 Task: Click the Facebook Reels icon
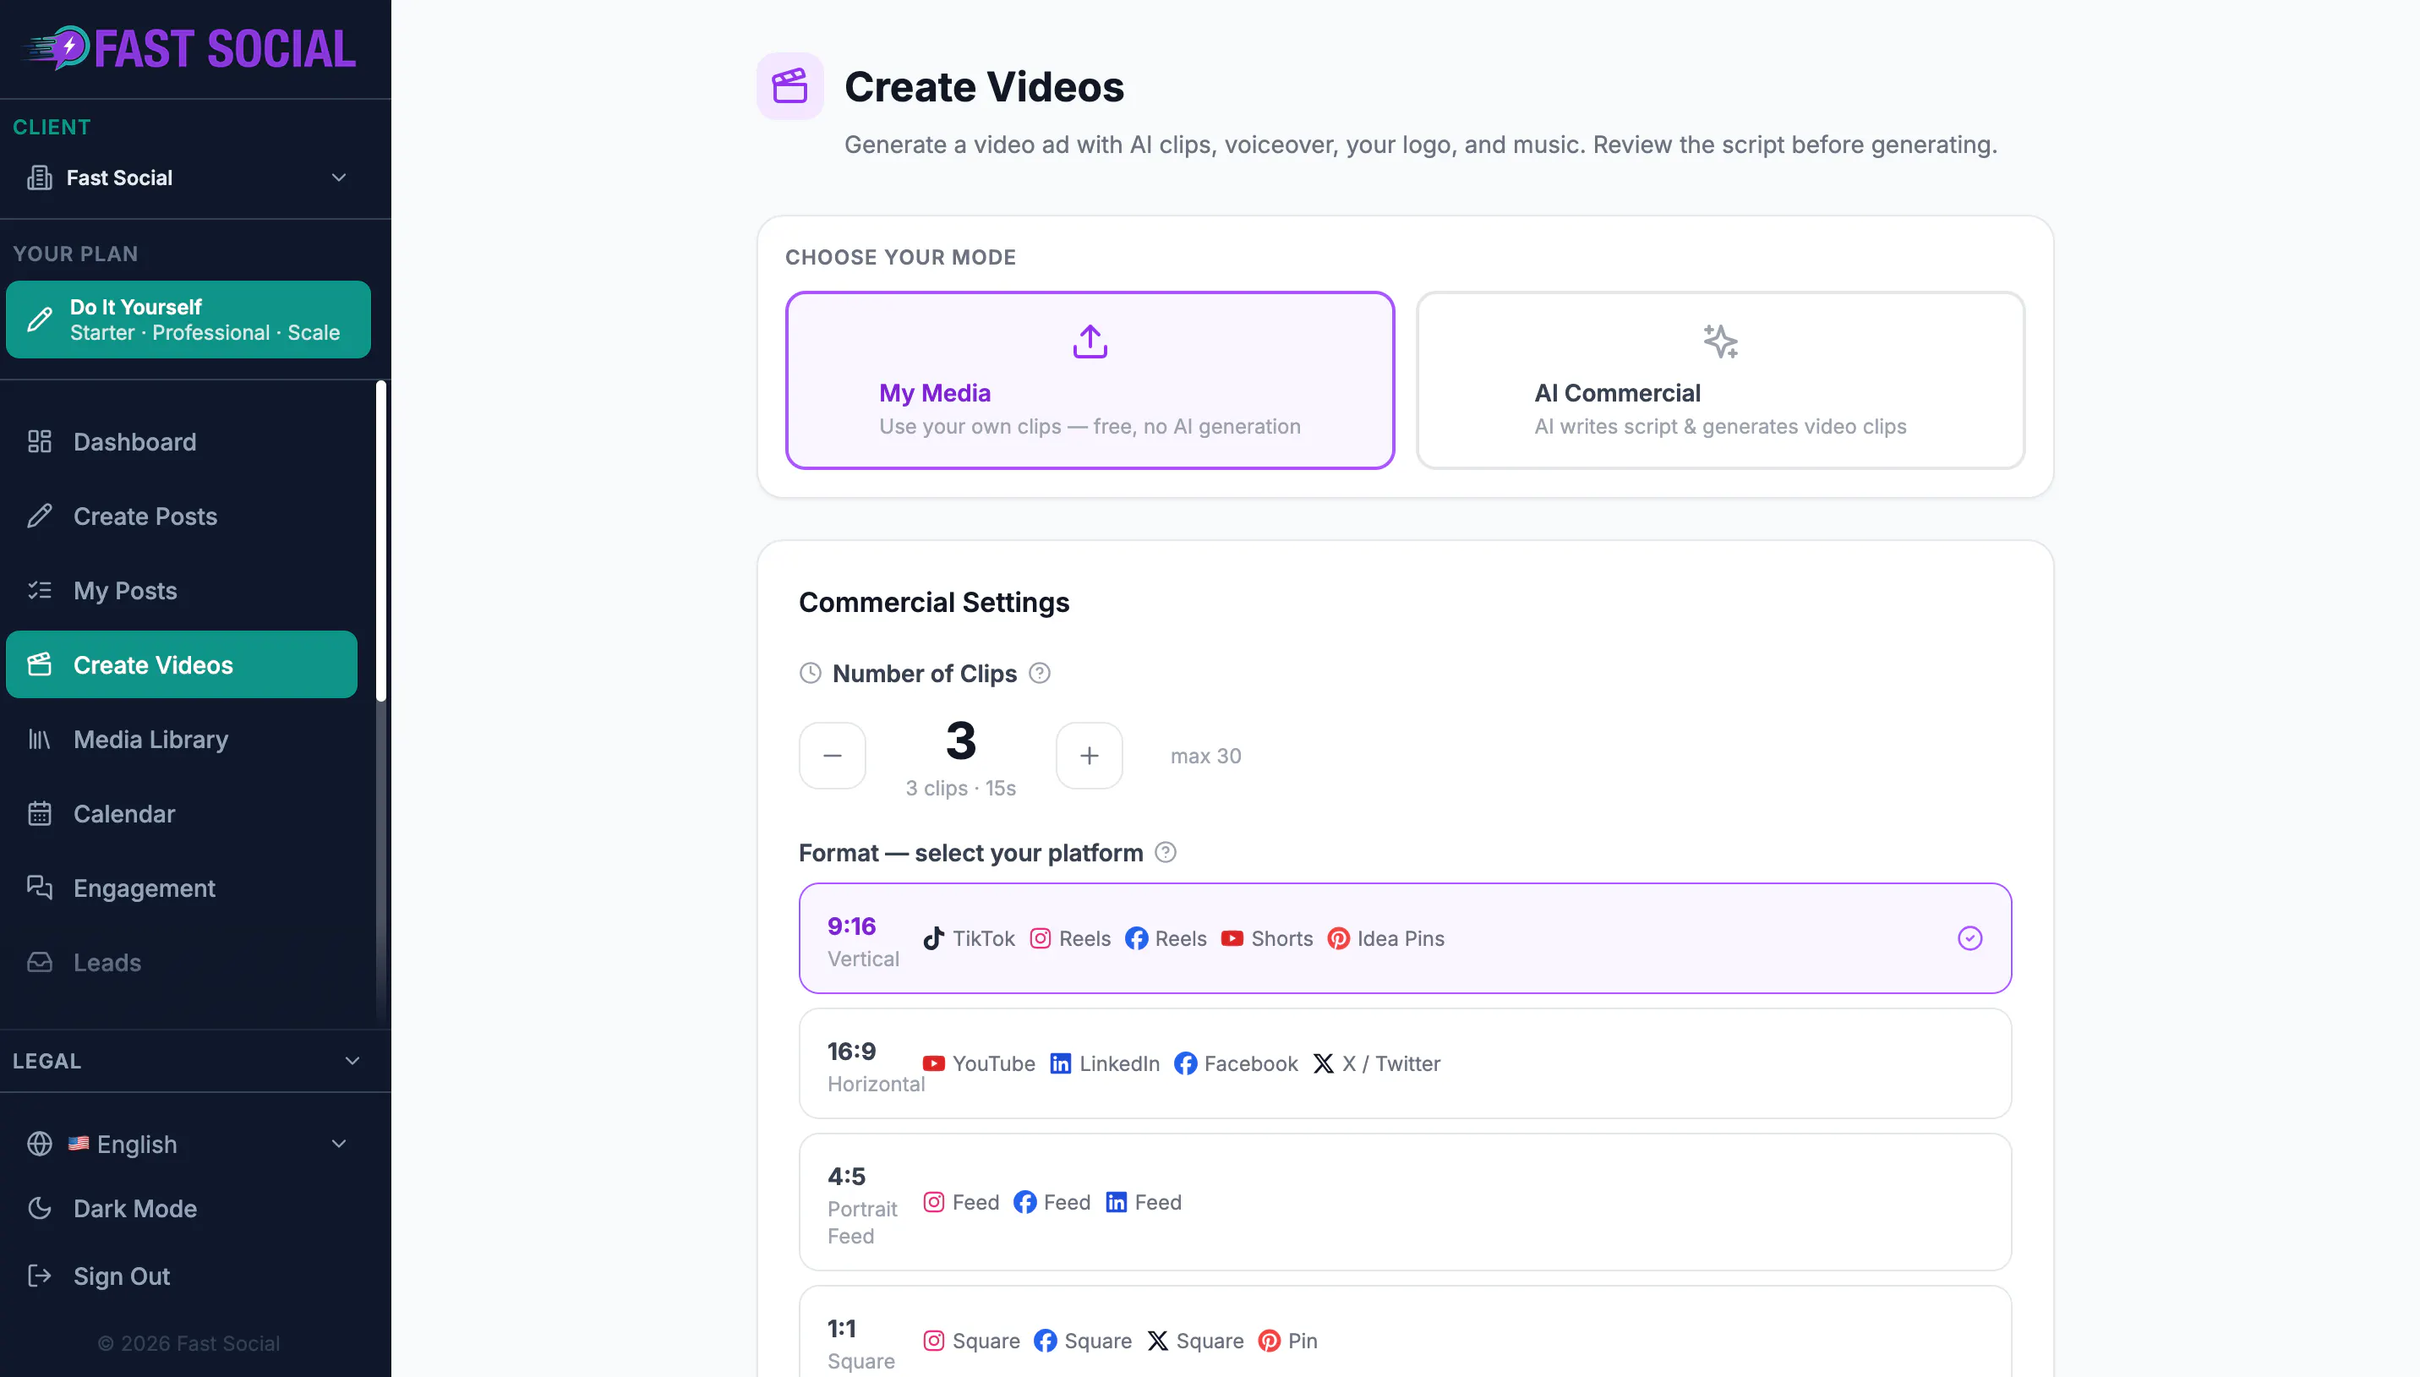click(x=1137, y=938)
